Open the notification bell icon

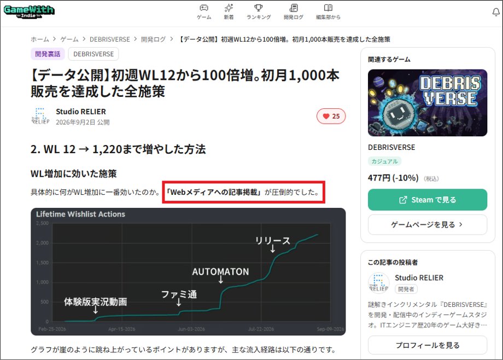[496, 12]
